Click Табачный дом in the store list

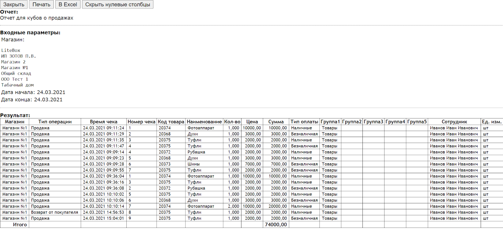pyautogui.click(x=17, y=85)
